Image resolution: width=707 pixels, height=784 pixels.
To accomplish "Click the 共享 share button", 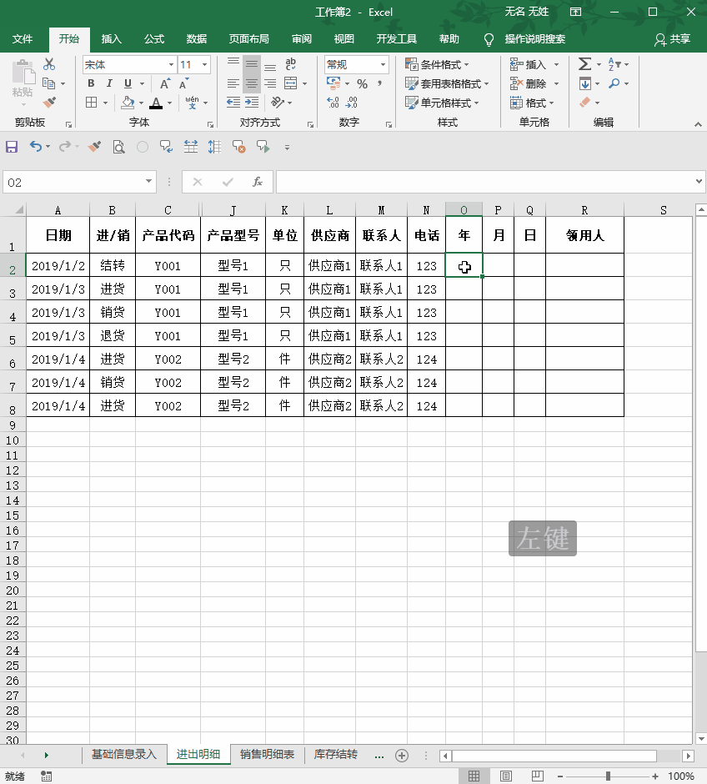I will coord(673,39).
